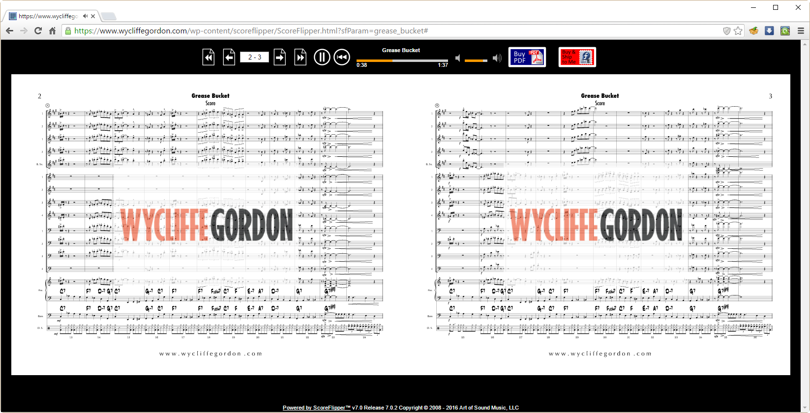
Task: Jump to the last page of the score
Action: (300, 57)
